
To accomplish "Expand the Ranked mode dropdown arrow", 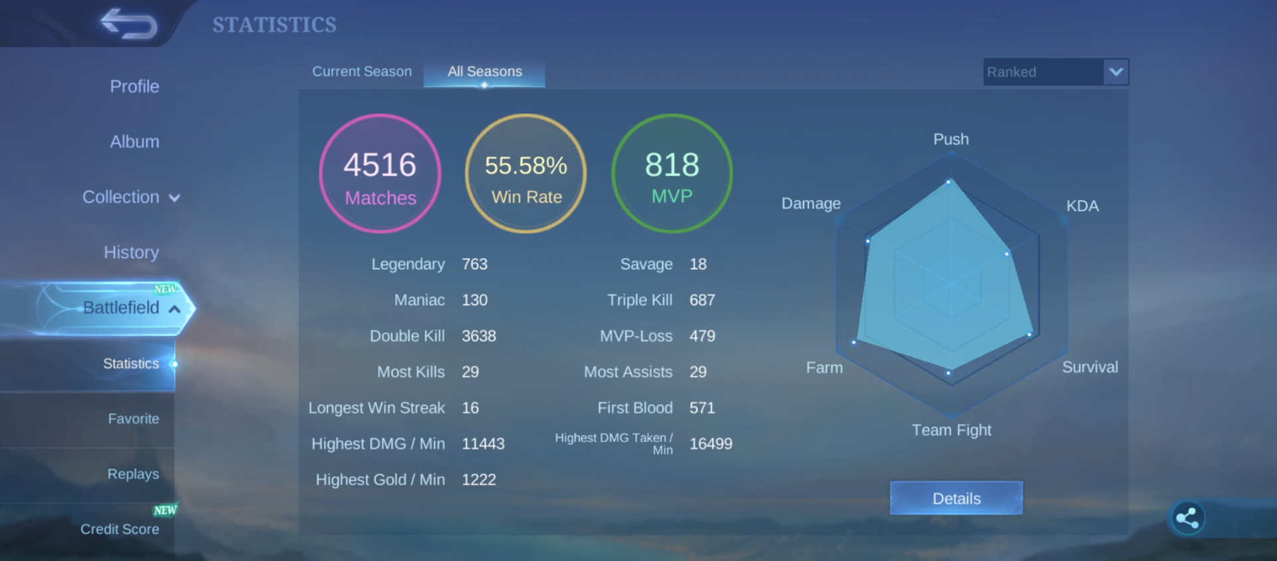I will tap(1116, 72).
